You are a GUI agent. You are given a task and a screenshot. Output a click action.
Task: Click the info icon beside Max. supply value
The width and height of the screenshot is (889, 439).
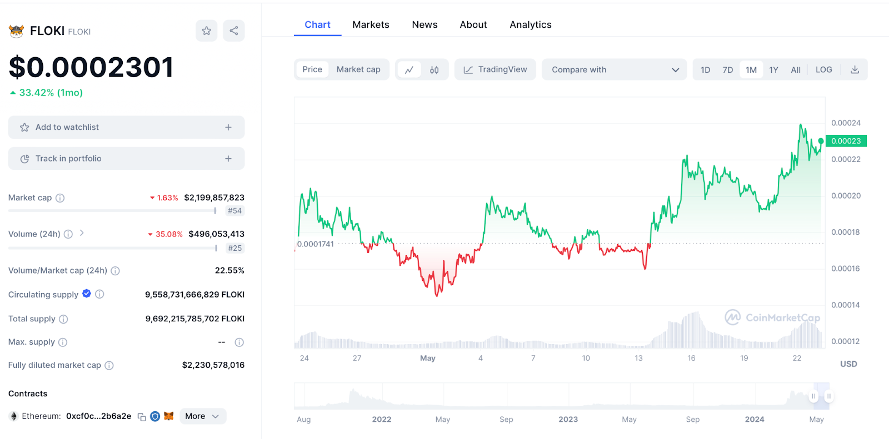click(x=239, y=342)
